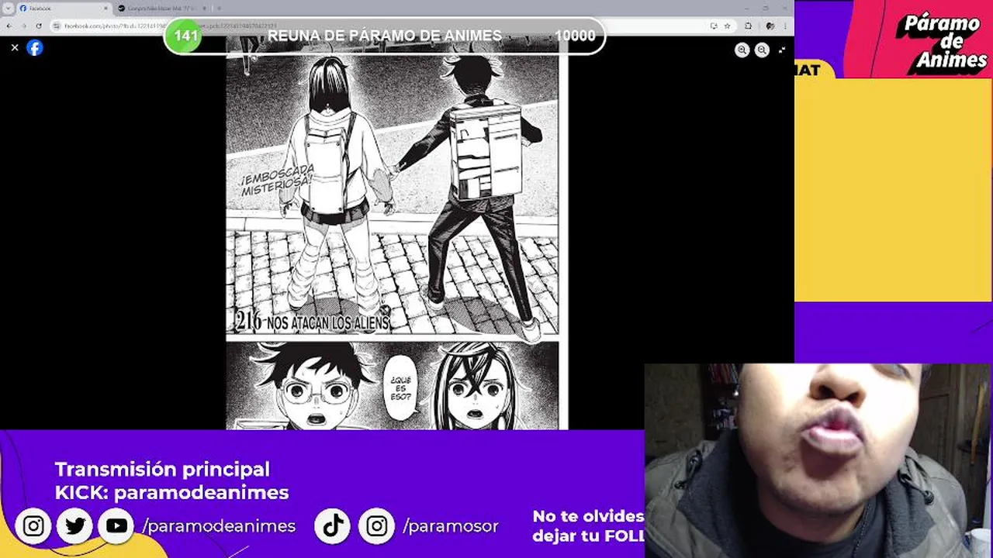This screenshot has width=993, height=558.
Task: Bookmark this page with the star
Action: (x=727, y=26)
